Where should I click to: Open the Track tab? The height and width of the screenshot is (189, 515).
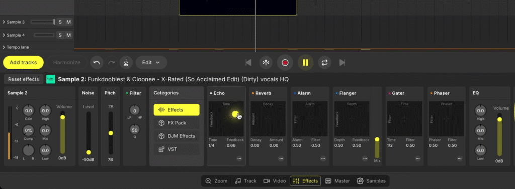point(245,181)
